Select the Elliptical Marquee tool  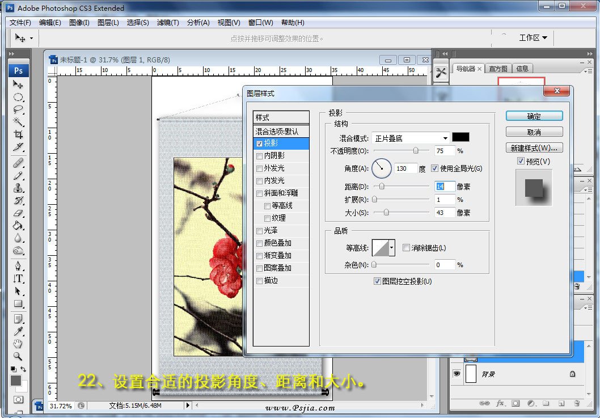(18, 97)
